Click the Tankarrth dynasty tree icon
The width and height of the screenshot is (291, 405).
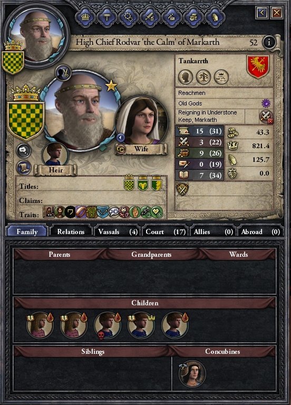click(203, 77)
